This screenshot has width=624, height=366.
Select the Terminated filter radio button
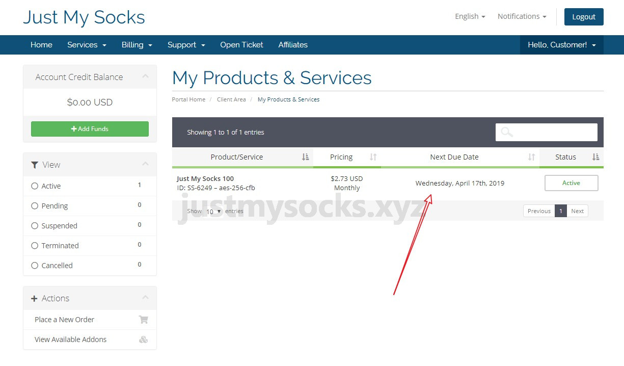(x=35, y=246)
